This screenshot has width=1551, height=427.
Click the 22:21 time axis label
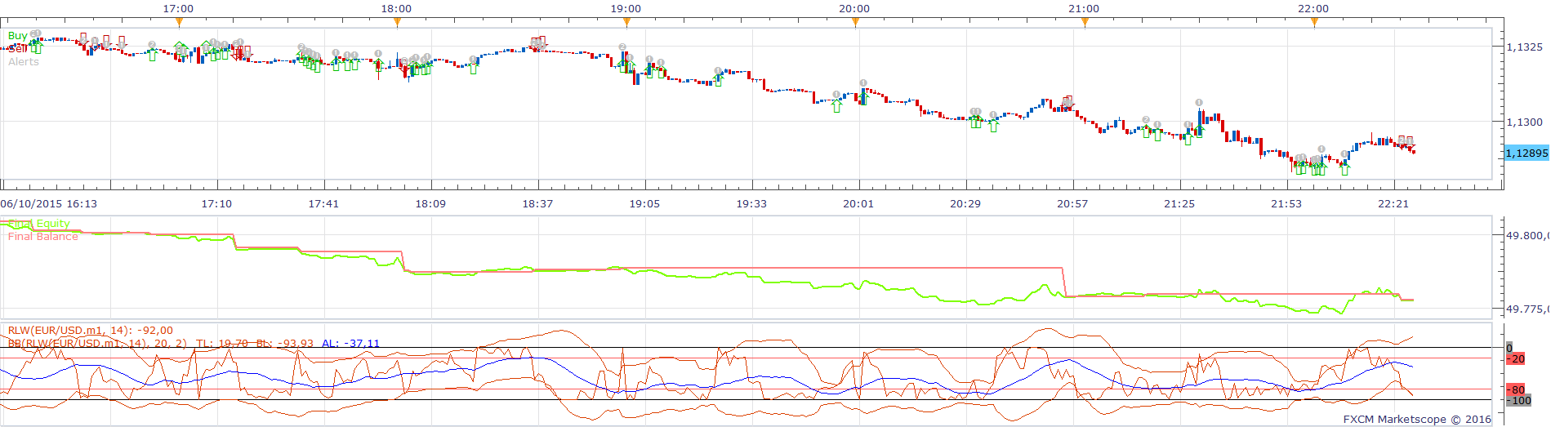(1393, 204)
